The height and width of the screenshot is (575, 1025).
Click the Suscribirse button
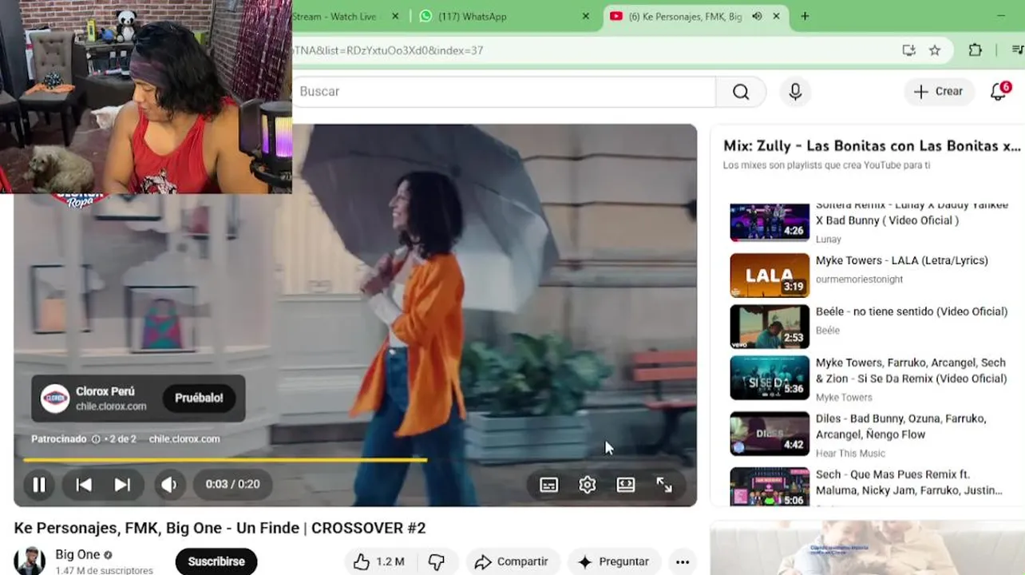pyautogui.click(x=216, y=561)
